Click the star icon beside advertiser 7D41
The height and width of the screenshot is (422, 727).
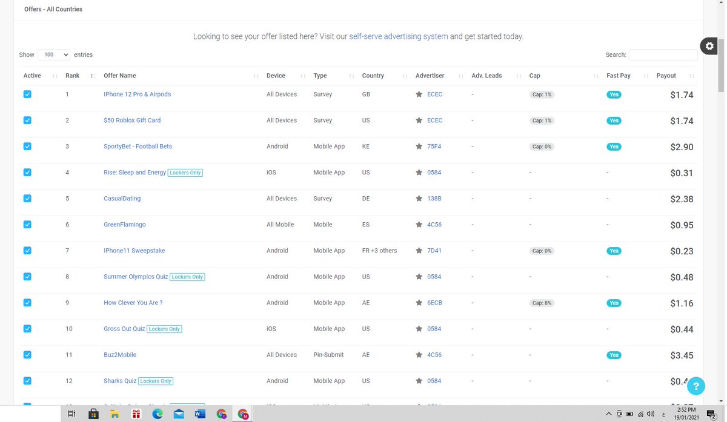pos(419,251)
